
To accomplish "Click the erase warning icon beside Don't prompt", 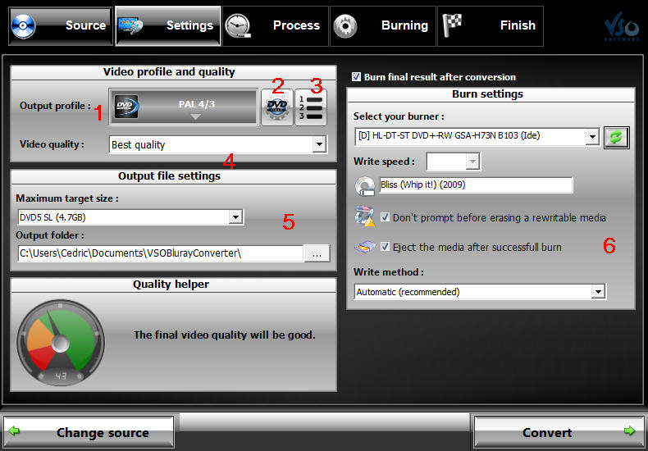I will [x=365, y=216].
